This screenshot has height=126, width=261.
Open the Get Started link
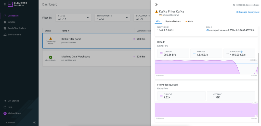[13, 101]
